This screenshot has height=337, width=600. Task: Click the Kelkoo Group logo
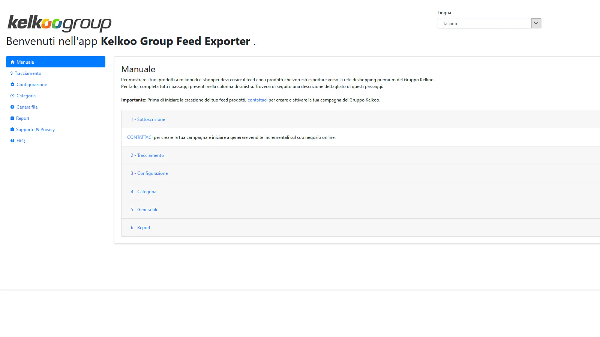point(60,23)
